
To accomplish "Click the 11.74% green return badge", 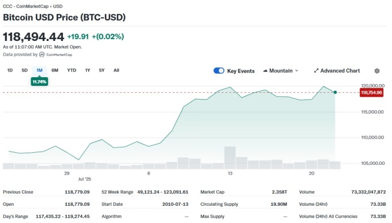I will tap(39, 82).
